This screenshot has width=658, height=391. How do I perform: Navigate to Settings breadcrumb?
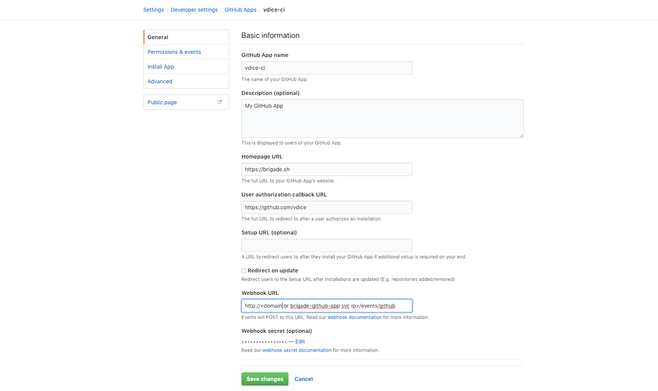(x=153, y=10)
